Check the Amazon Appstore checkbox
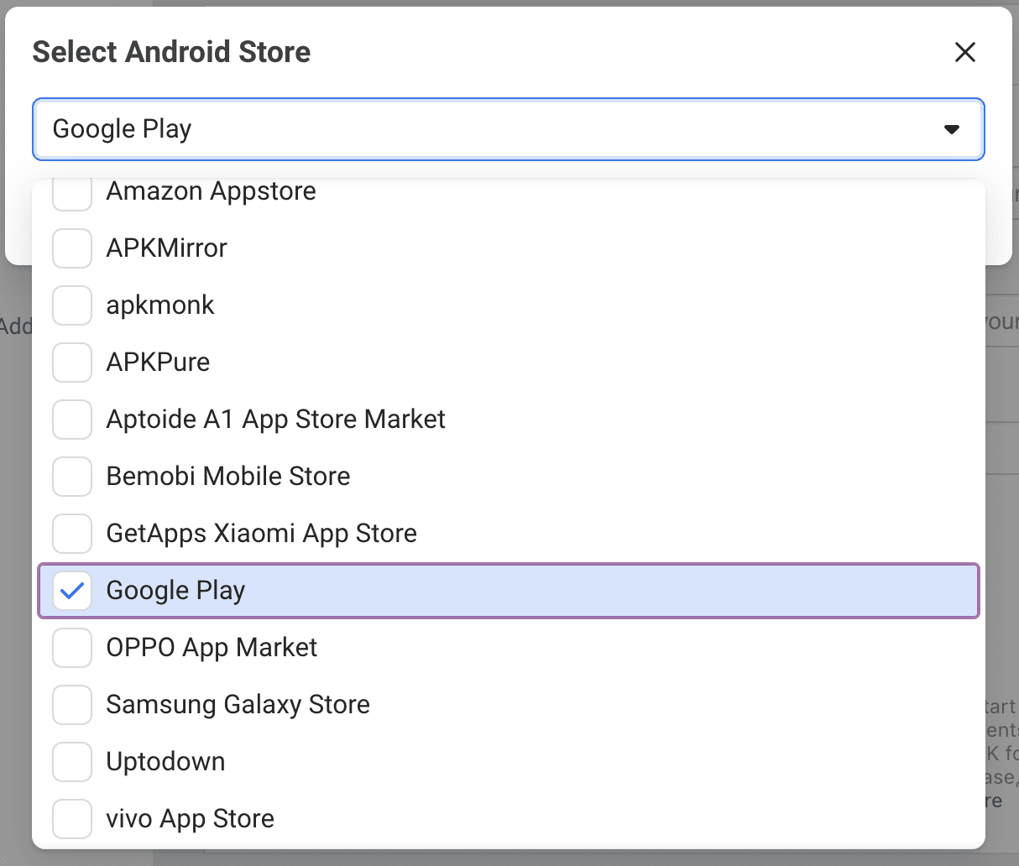The width and height of the screenshot is (1019, 866). [72, 193]
